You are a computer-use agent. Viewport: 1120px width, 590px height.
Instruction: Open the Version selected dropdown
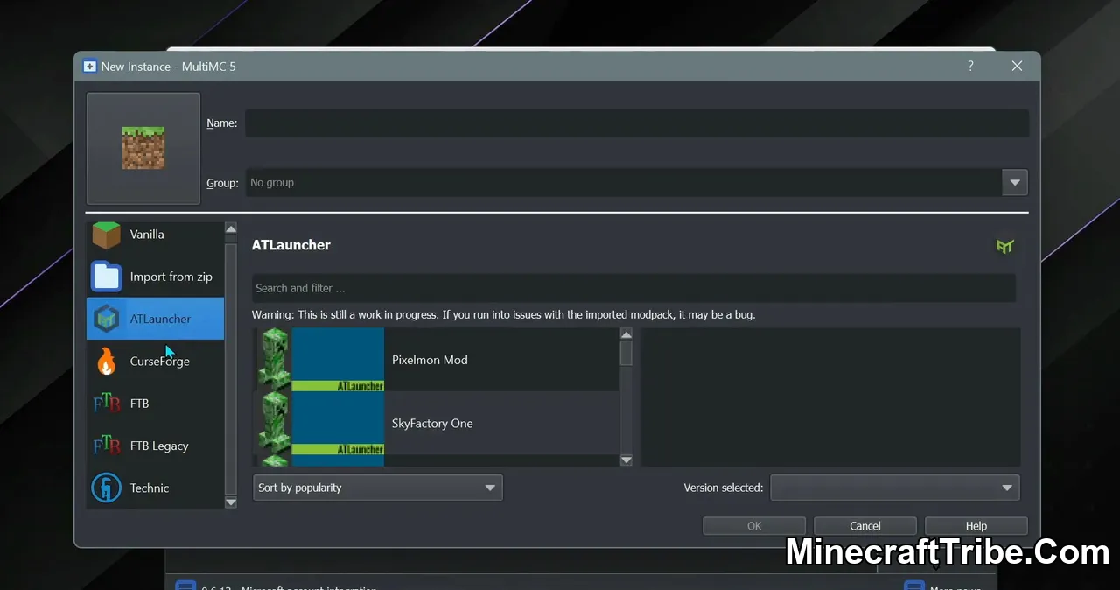[894, 488]
